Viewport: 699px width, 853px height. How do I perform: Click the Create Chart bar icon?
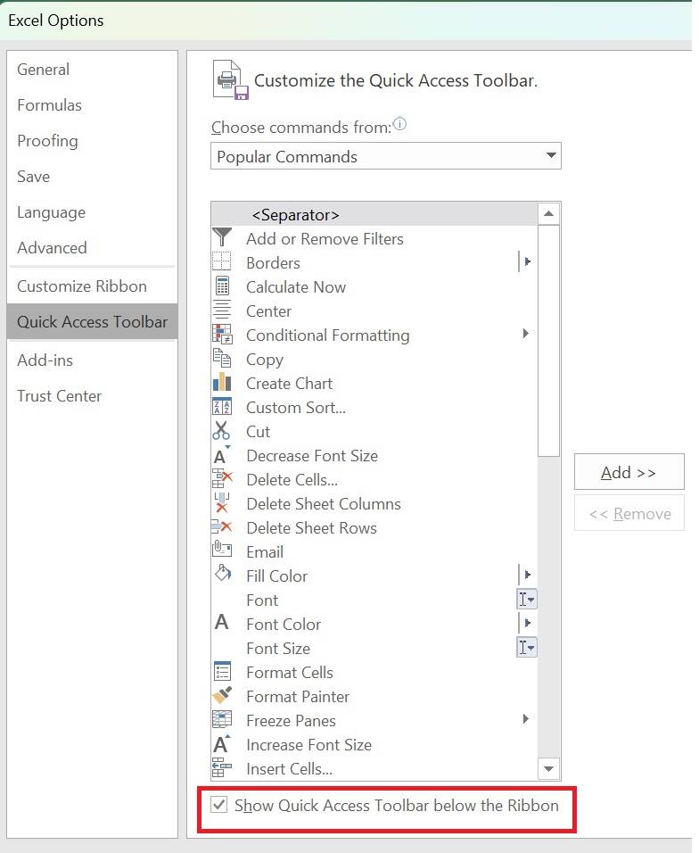222,383
